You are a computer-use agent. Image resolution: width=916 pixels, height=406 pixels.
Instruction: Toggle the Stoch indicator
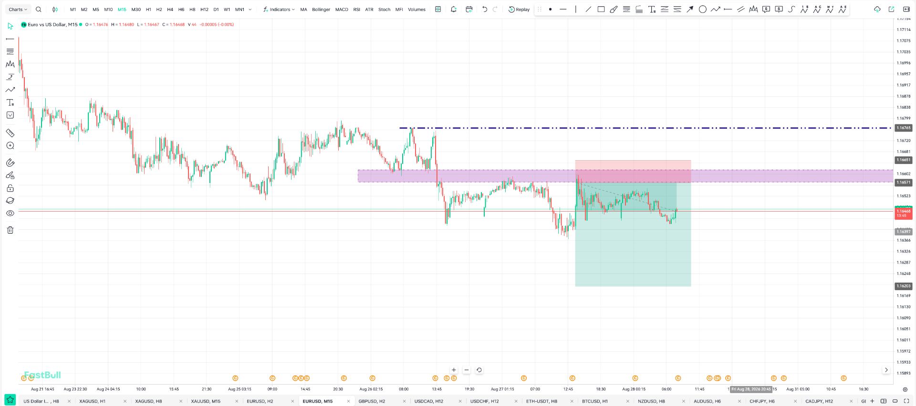tap(385, 10)
